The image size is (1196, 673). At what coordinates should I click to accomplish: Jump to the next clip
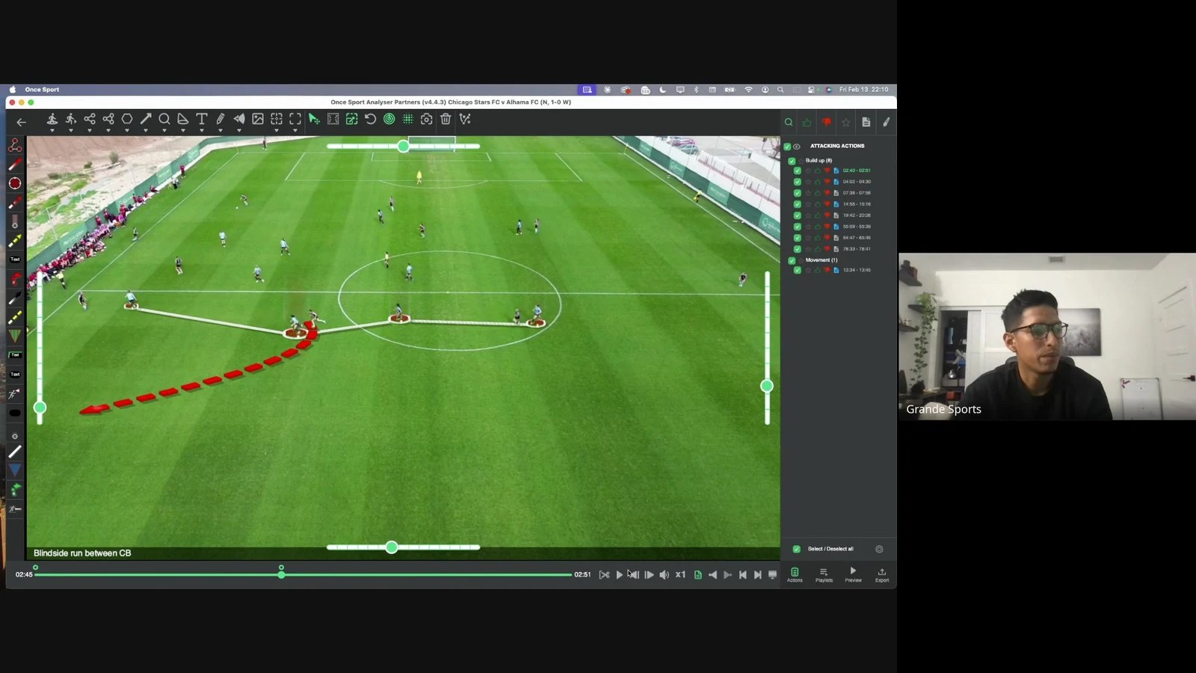click(757, 575)
